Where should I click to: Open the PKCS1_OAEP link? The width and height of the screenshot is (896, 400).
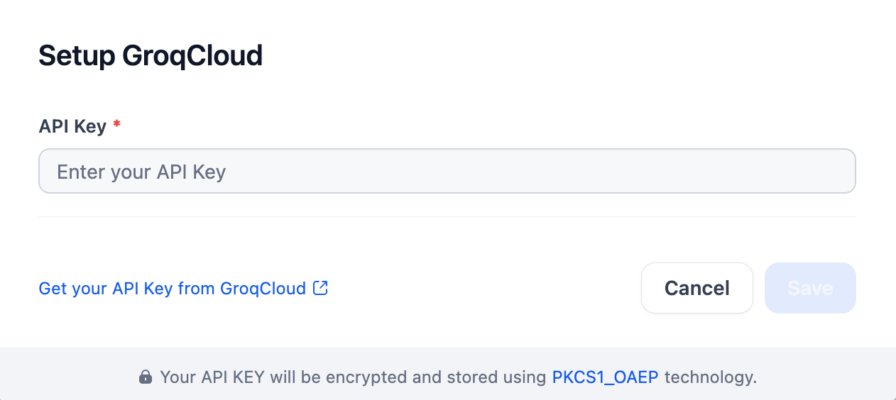[605, 377]
